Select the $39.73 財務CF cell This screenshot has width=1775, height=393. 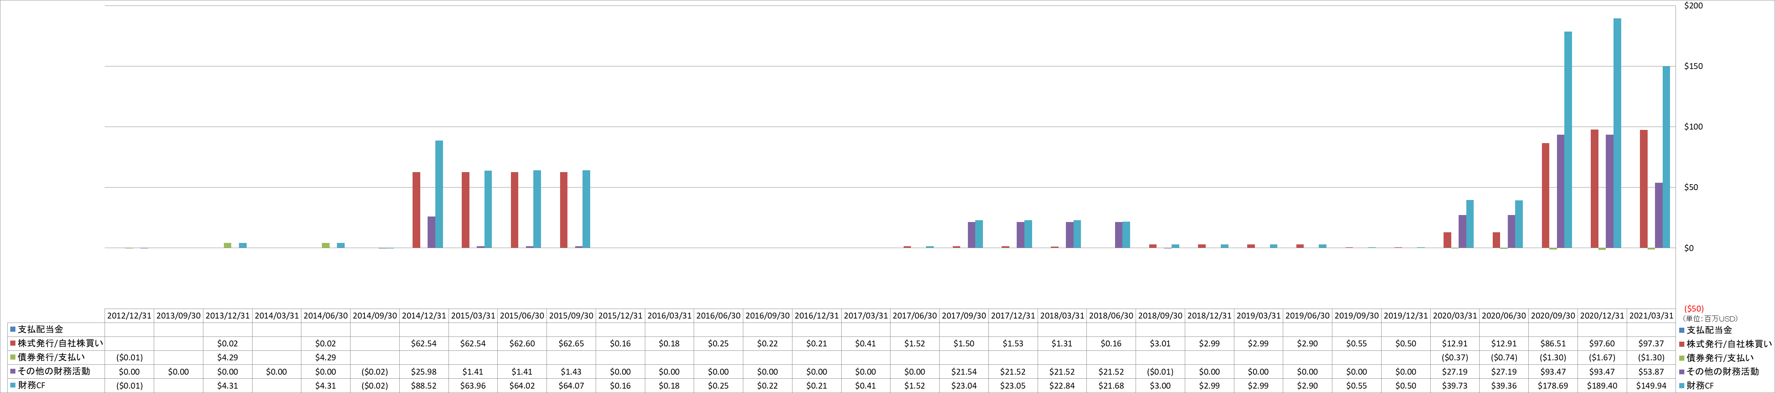pos(1455,385)
